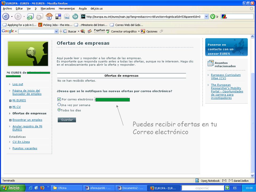
Task: Click the mail envelope toolbar icon
Action: coord(75,17)
